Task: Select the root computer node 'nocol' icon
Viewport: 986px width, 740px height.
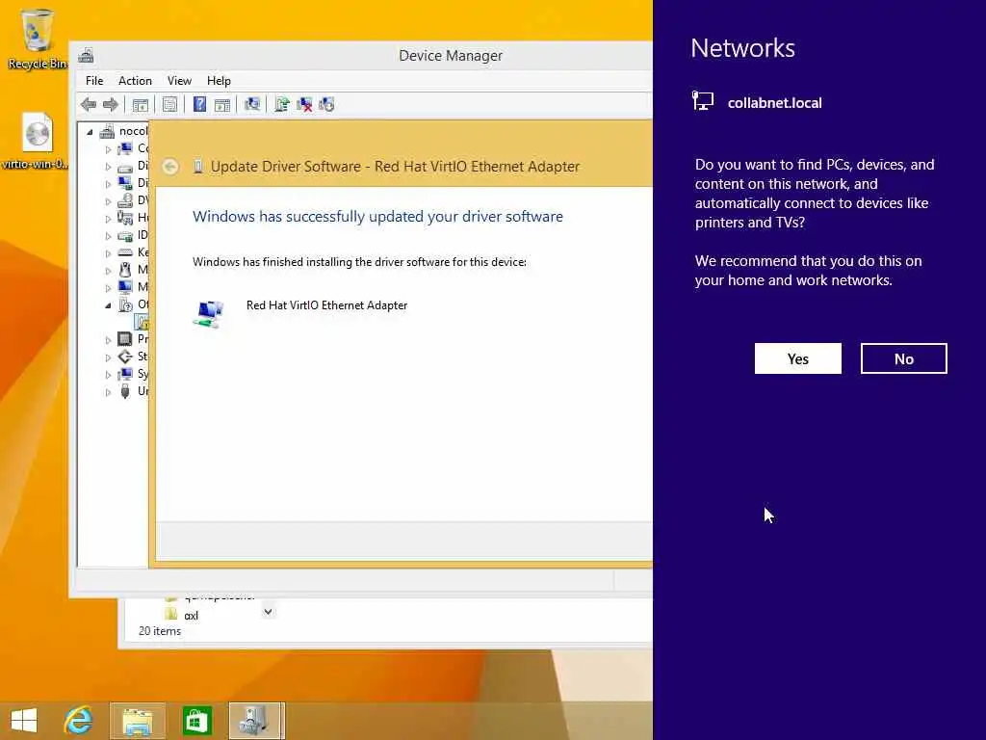Action: [x=108, y=131]
